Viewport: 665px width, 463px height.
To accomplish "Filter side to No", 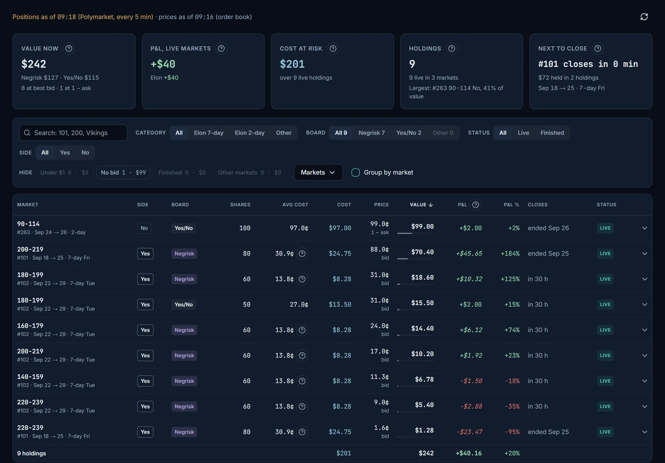I will (85, 152).
